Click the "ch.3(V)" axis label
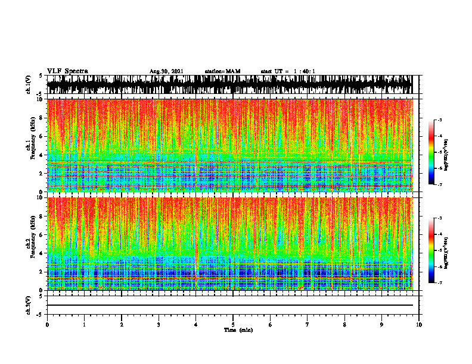The image size is (472, 364). (x=28, y=305)
